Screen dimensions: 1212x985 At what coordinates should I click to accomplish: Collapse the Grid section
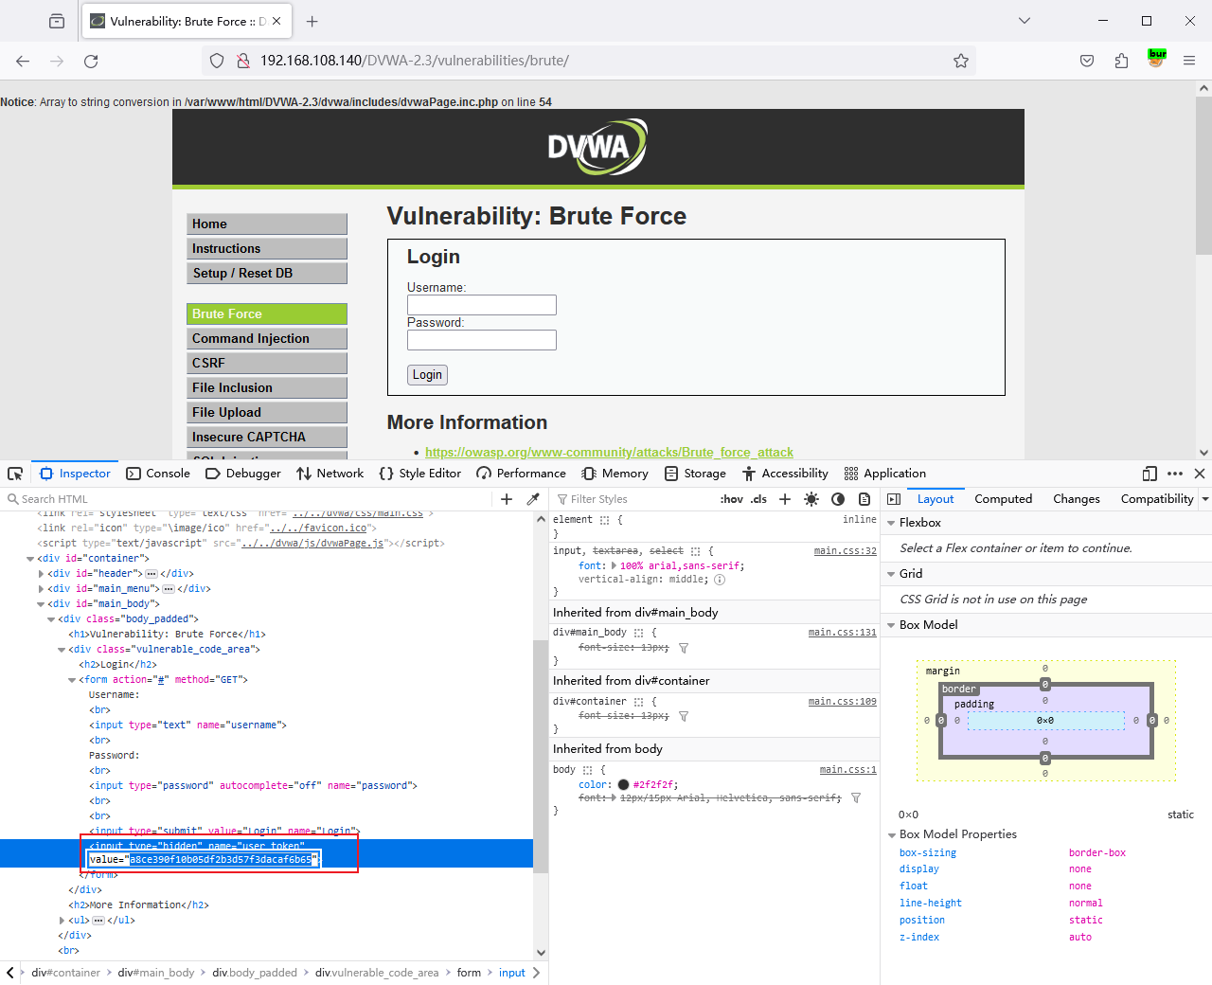891,574
